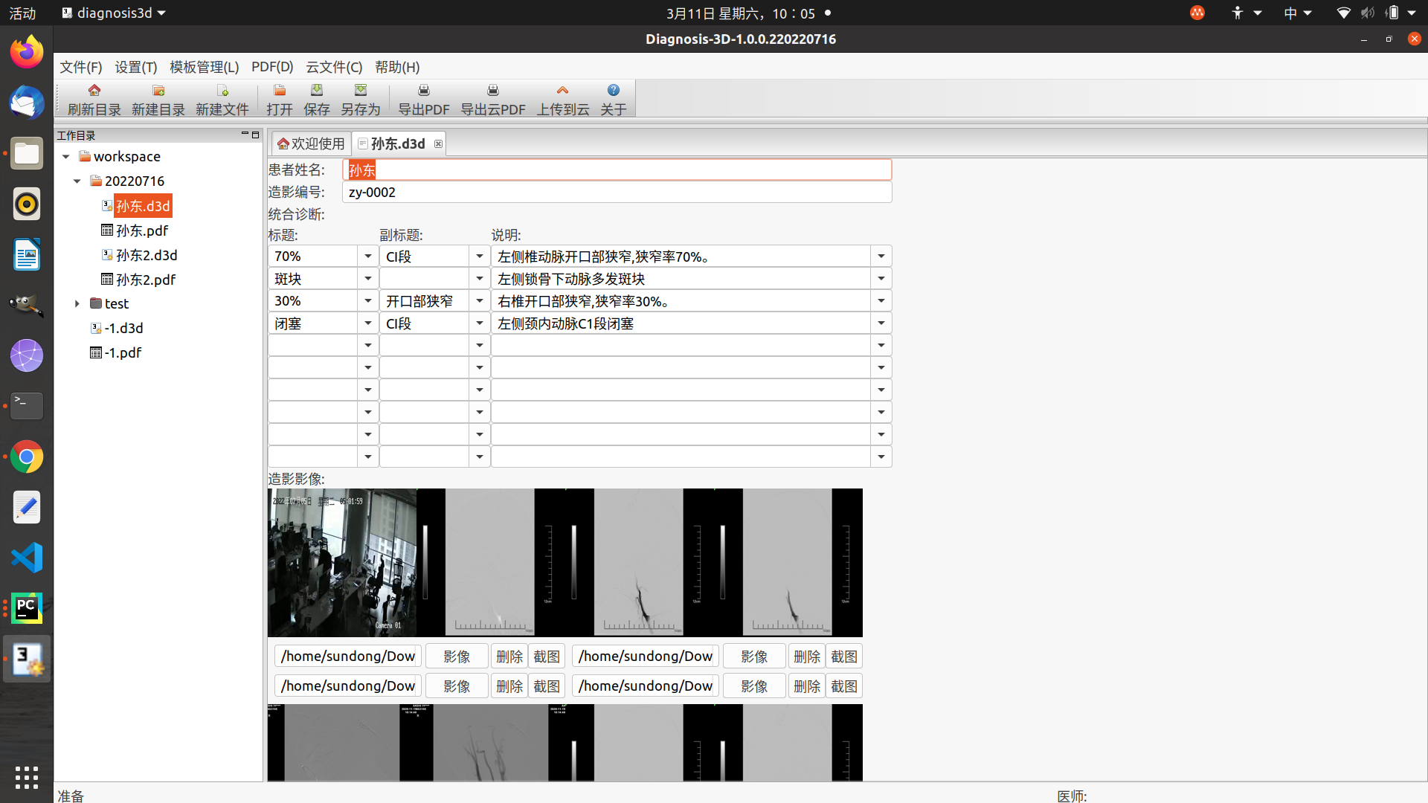Open Firefox from the dock

27,52
